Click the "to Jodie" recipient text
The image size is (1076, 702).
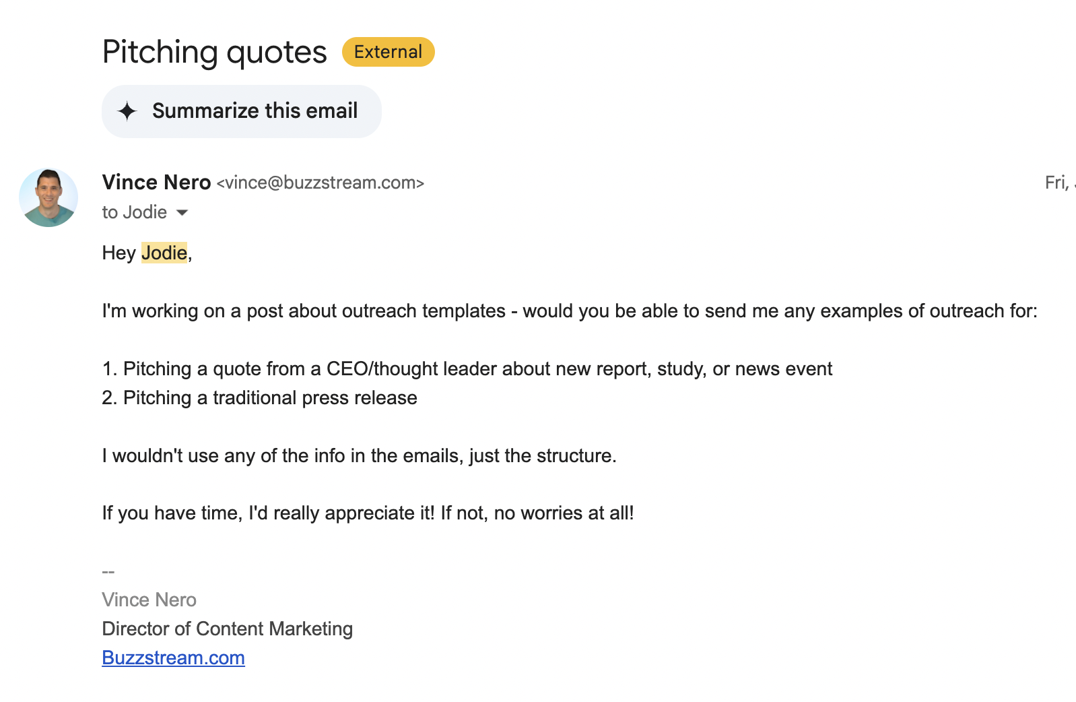(134, 213)
